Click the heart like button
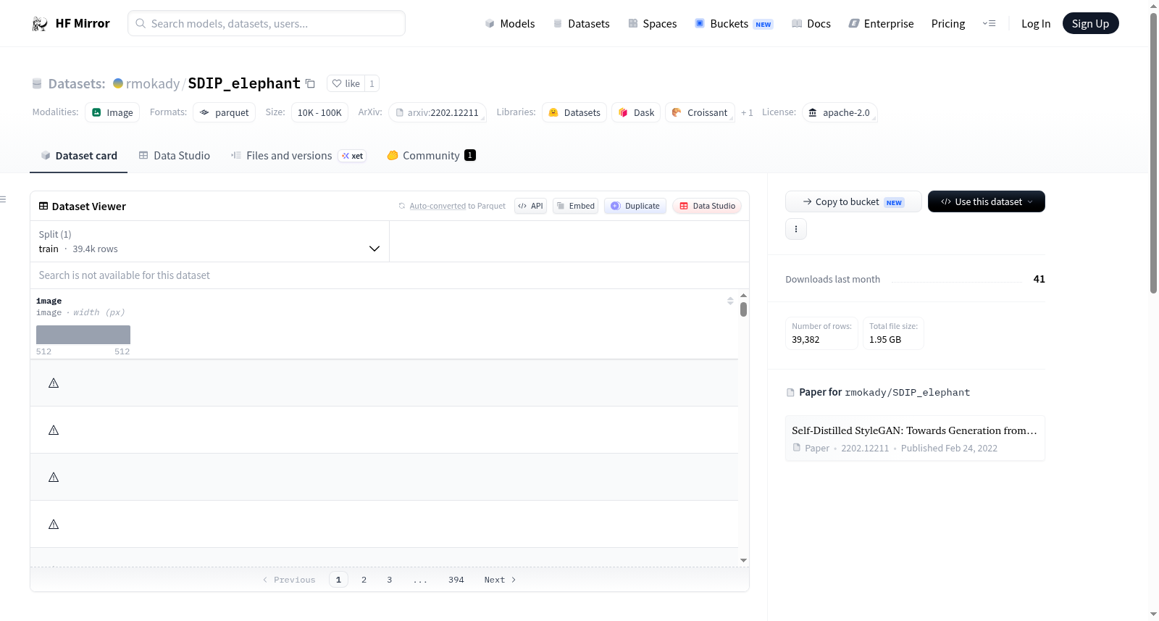 point(346,83)
